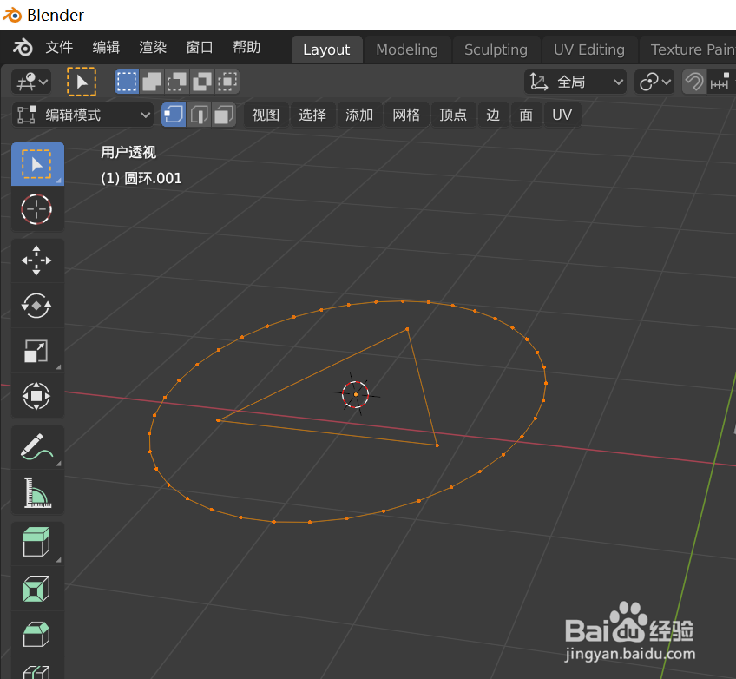This screenshot has width=736, height=679.
Task: Enable the snap magnet toggle
Action: tap(693, 82)
